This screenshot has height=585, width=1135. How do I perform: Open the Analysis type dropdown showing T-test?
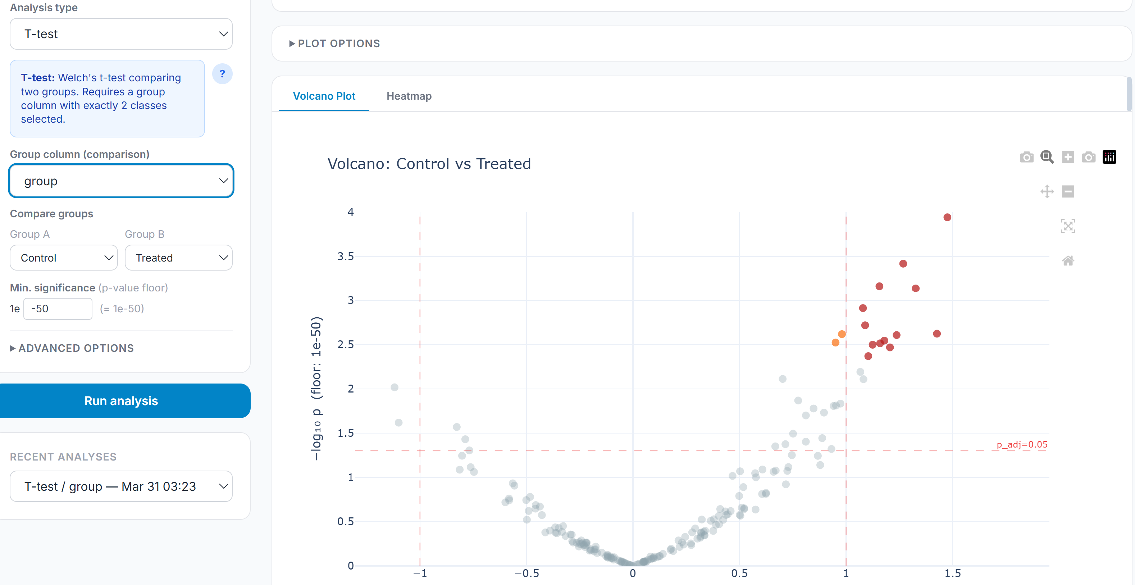click(x=121, y=34)
